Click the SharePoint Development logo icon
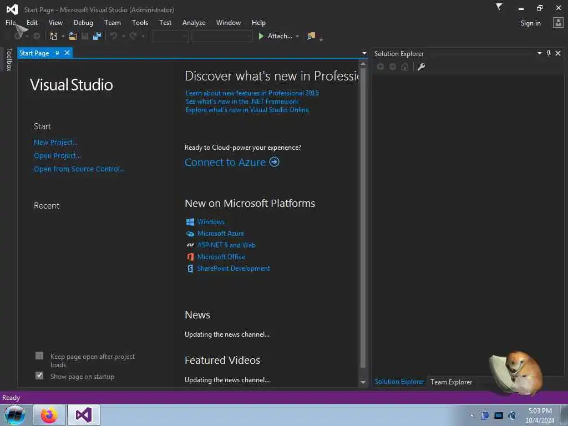The width and height of the screenshot is (568, 426). click(190, 268)
